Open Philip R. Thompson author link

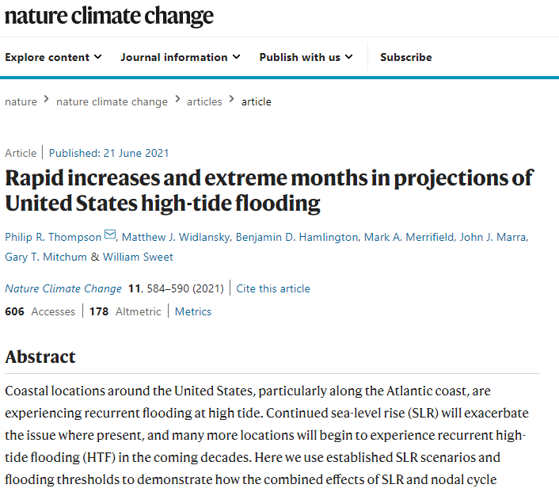pos(54,237)
